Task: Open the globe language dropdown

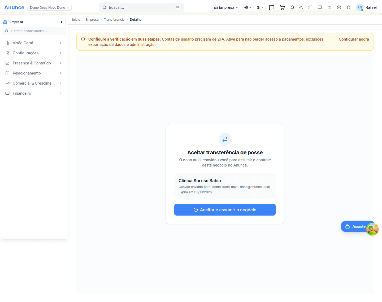Action: tap(248, 7)
